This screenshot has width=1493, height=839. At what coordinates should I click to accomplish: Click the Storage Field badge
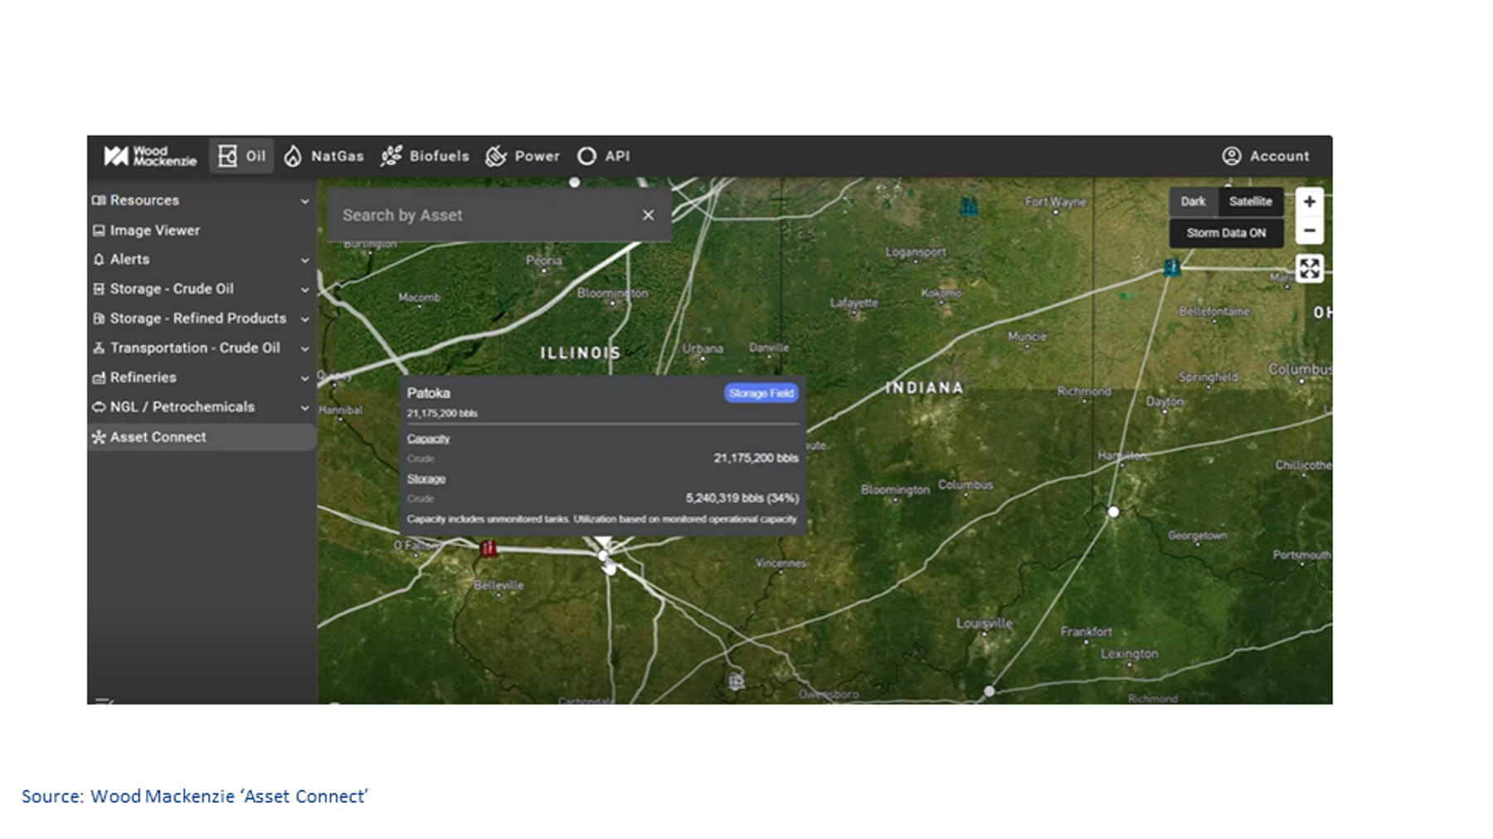point(761,393)
